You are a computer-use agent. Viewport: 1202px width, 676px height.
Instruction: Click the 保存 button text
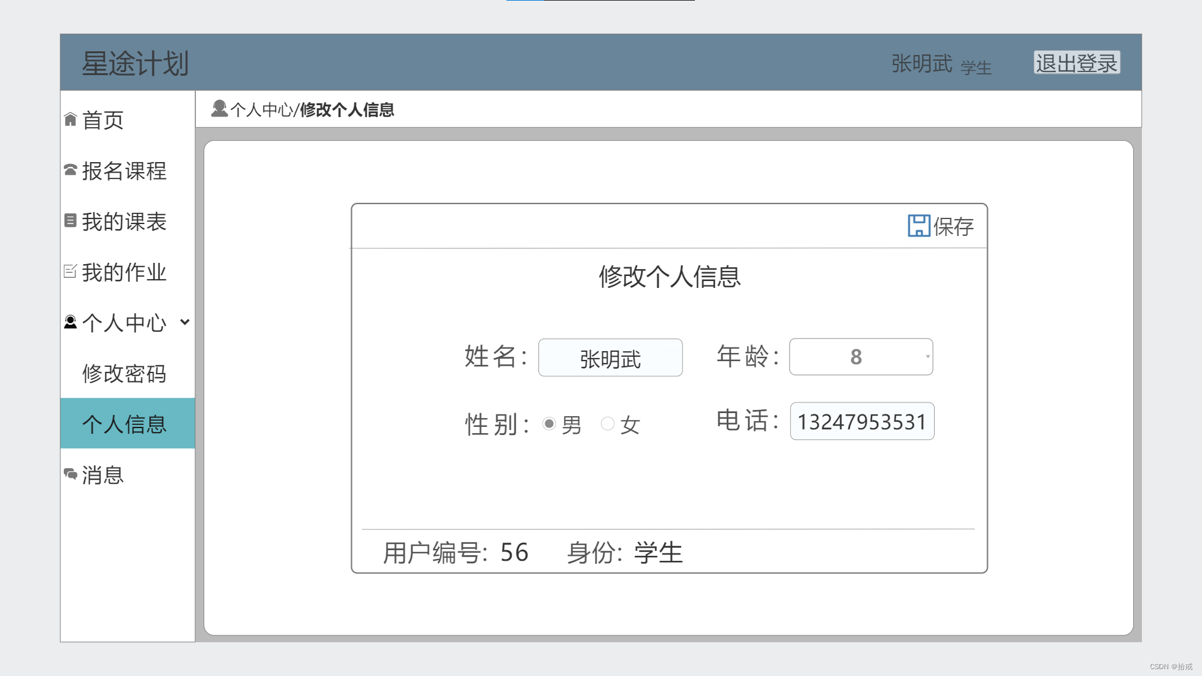pyautogui.click(x=953, y=227)
